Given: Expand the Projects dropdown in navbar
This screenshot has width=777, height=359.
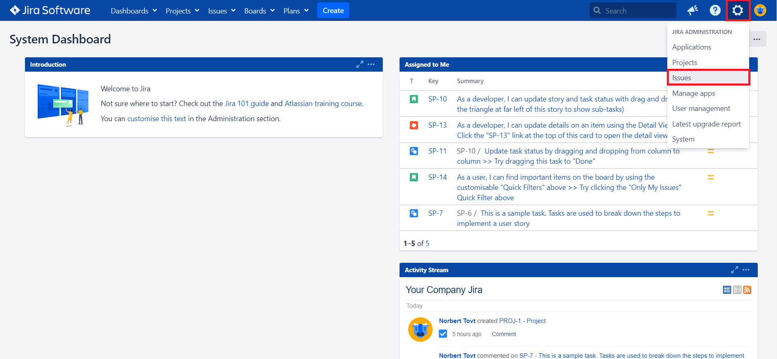Looking at the screenshot, I should point(183,11).
